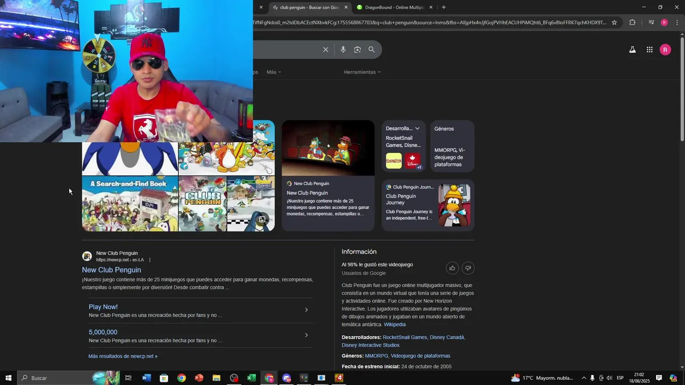Open Chrome extensions puzzle icon
Image resolution: width=685 pixels, height=385 pixels.
pyautogui.click(x=632, y=22)
